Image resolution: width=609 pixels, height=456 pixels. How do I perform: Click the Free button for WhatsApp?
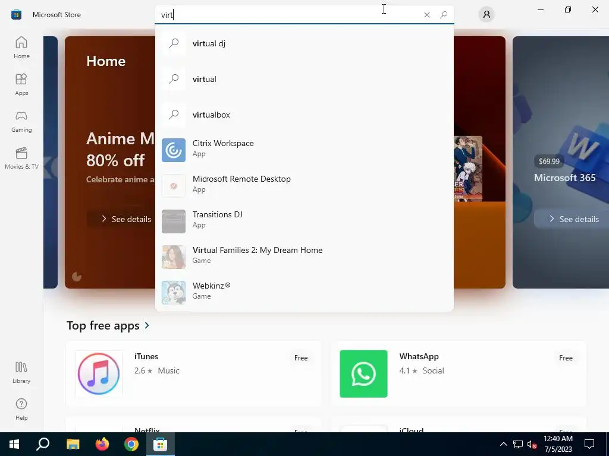point(566,358)
